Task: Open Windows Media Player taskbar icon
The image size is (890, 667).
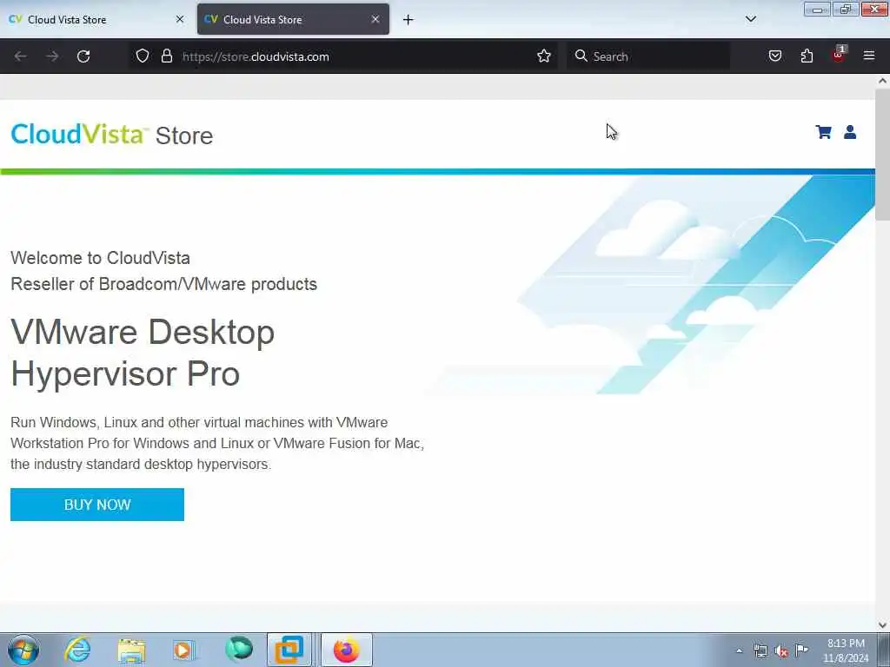Action: point(184,650)
